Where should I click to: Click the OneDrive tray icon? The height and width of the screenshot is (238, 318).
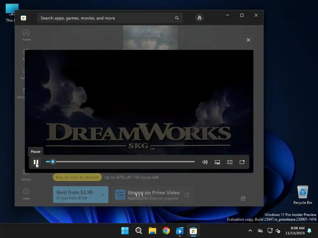pyautogui.click(x=260, y=231)
